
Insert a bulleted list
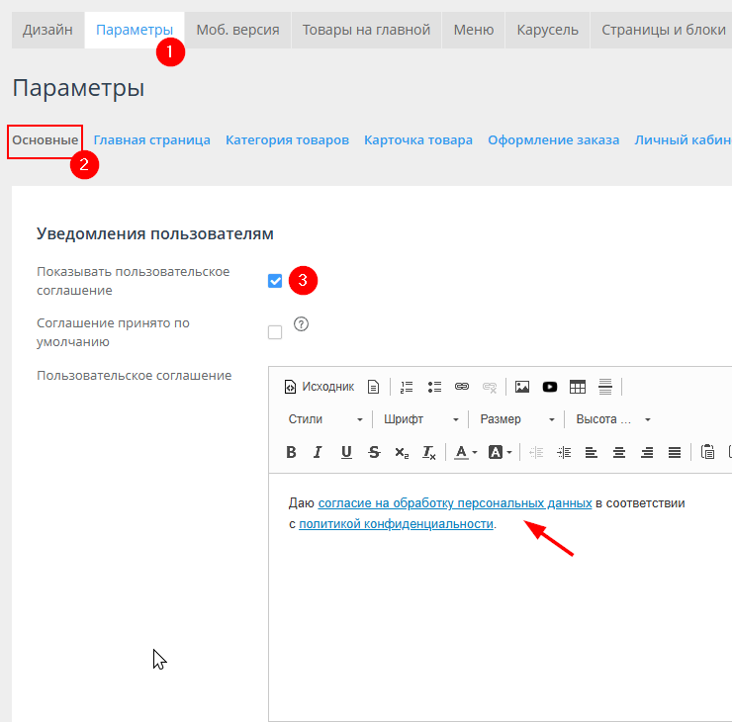click(x=434, y=387)
